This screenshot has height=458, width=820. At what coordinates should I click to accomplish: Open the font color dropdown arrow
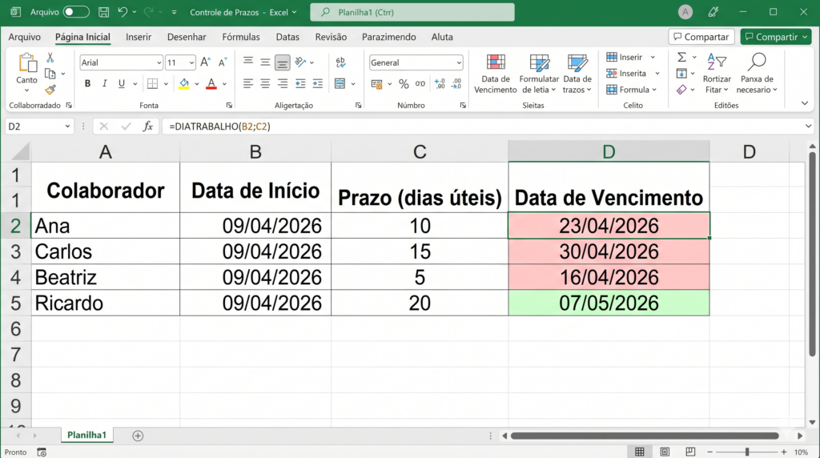pyautogui.click(x=224, y=84)
